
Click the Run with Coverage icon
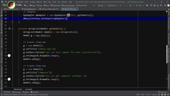coord(133,5)
